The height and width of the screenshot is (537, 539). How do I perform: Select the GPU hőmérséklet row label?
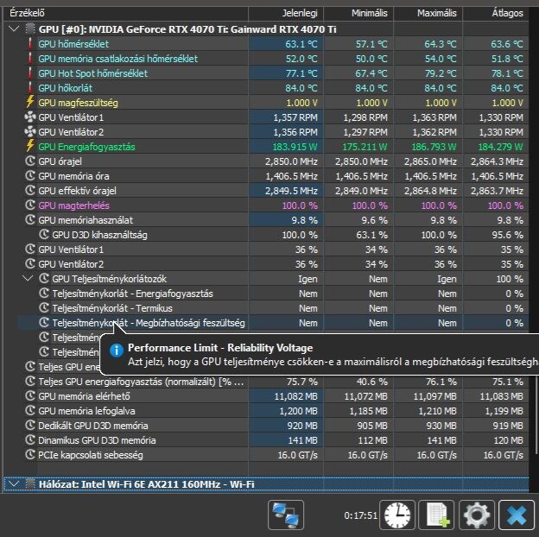(x=73, y=44)
